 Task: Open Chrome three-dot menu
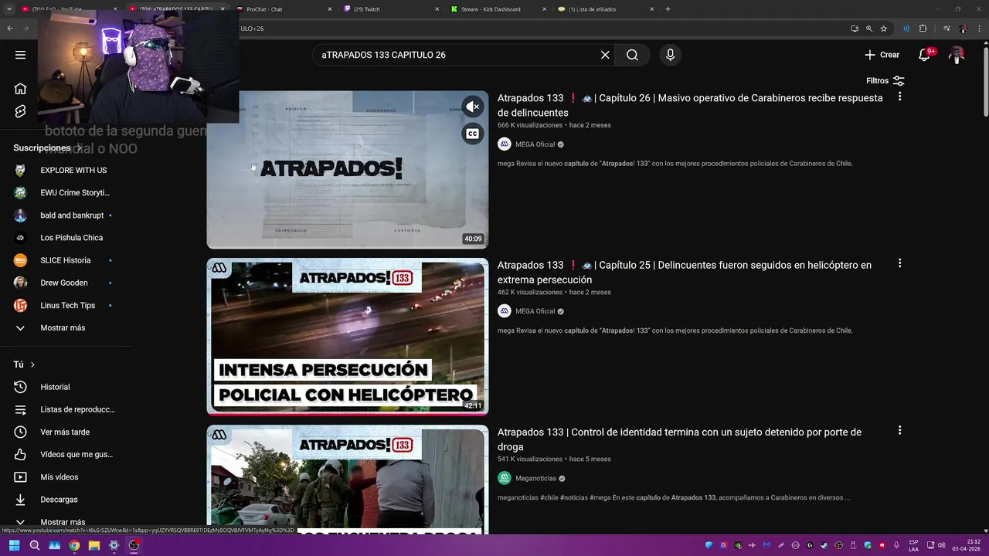[x=978, y=29]
